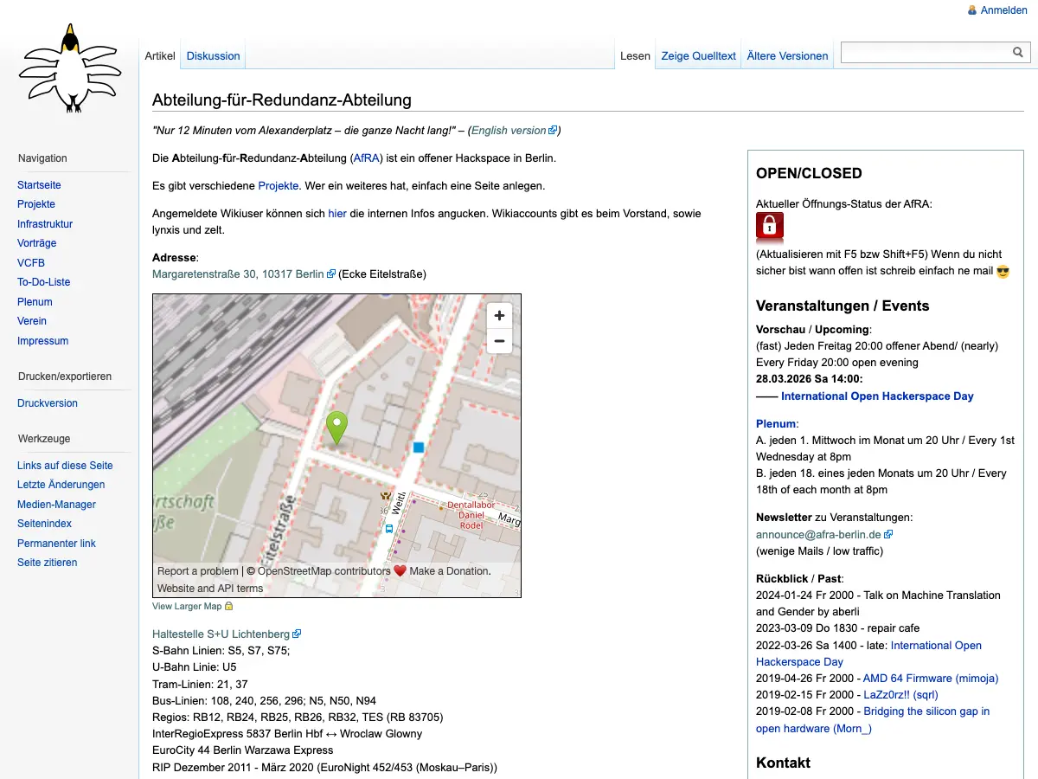Click the red lock status icon

click(x=770, y=227)
